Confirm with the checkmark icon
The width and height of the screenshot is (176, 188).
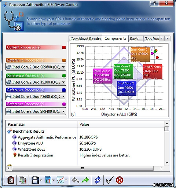(x=110, y=180)
